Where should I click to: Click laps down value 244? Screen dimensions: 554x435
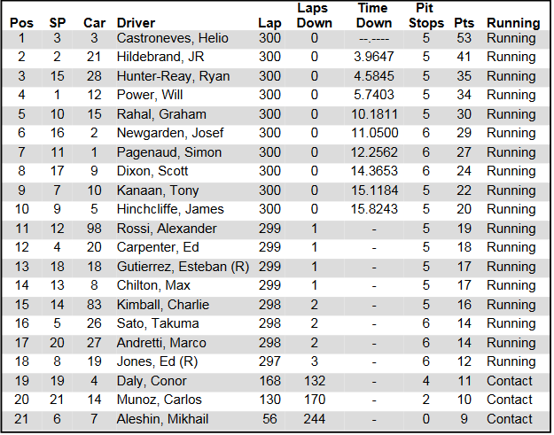tap(315, 419)
